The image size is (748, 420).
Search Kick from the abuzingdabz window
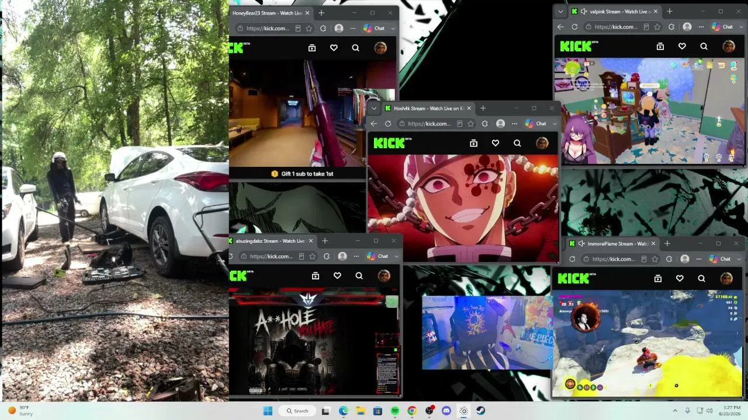359,275
